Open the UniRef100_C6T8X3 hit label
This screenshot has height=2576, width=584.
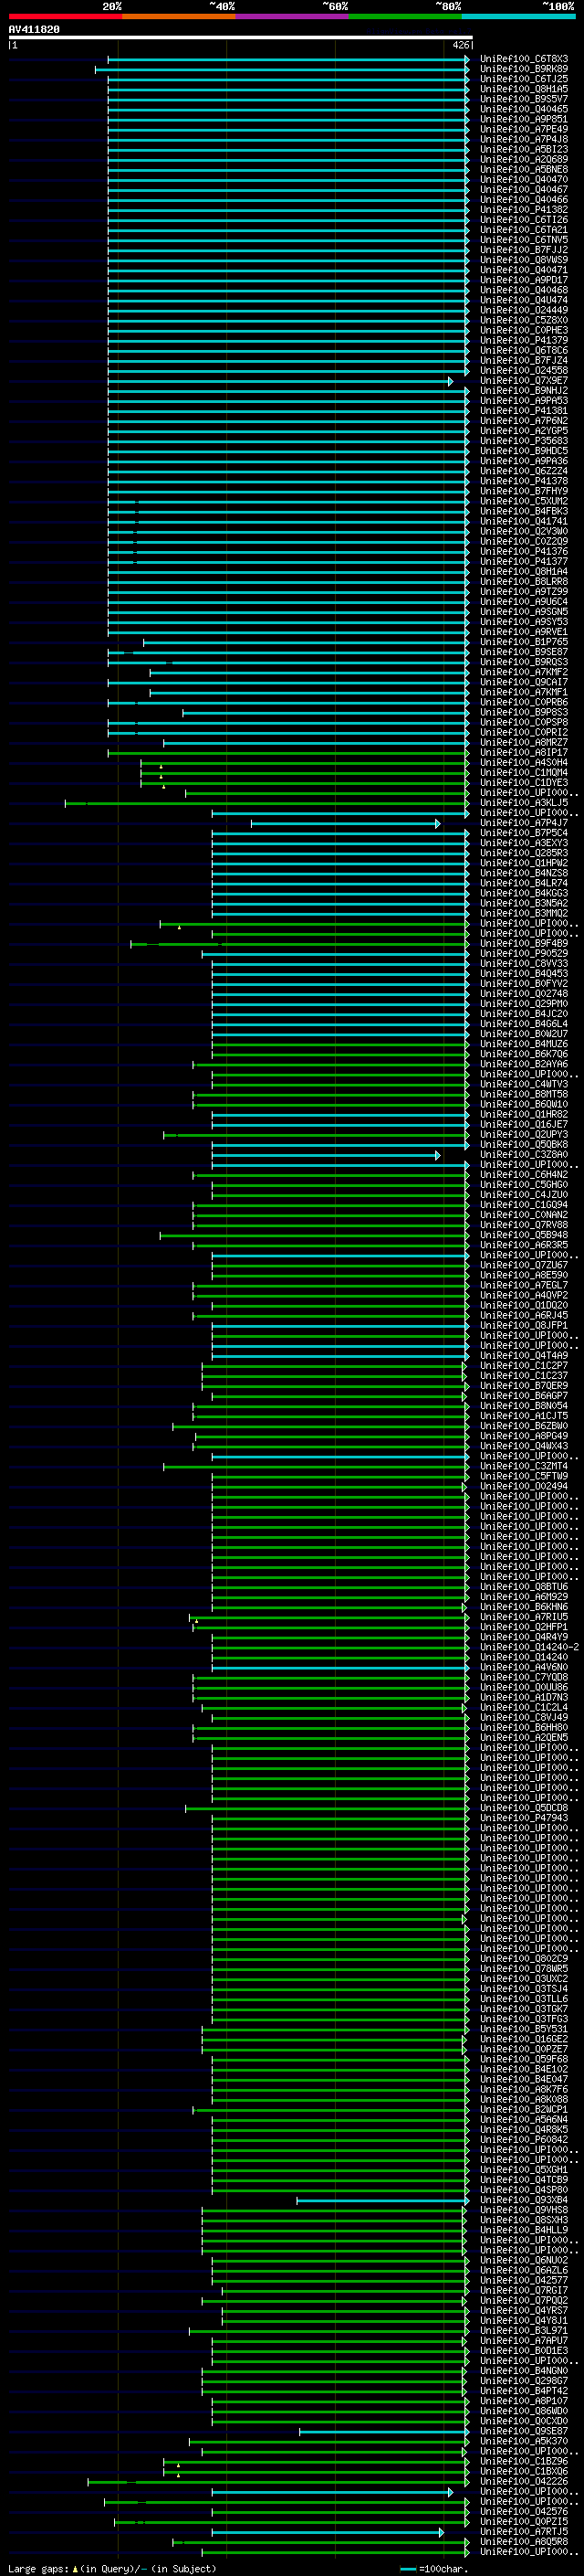click(x=524, y=59)
